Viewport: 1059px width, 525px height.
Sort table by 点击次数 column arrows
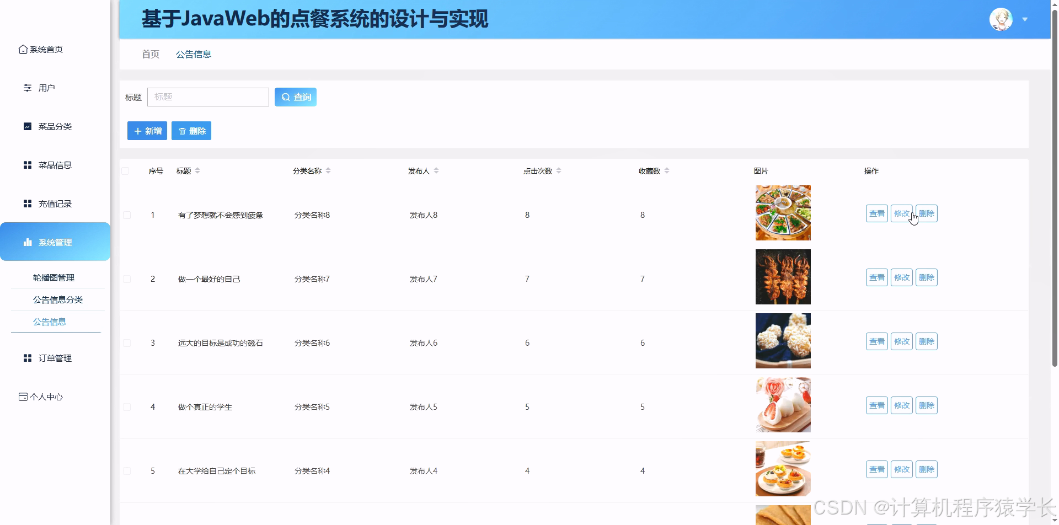(559, 170)
